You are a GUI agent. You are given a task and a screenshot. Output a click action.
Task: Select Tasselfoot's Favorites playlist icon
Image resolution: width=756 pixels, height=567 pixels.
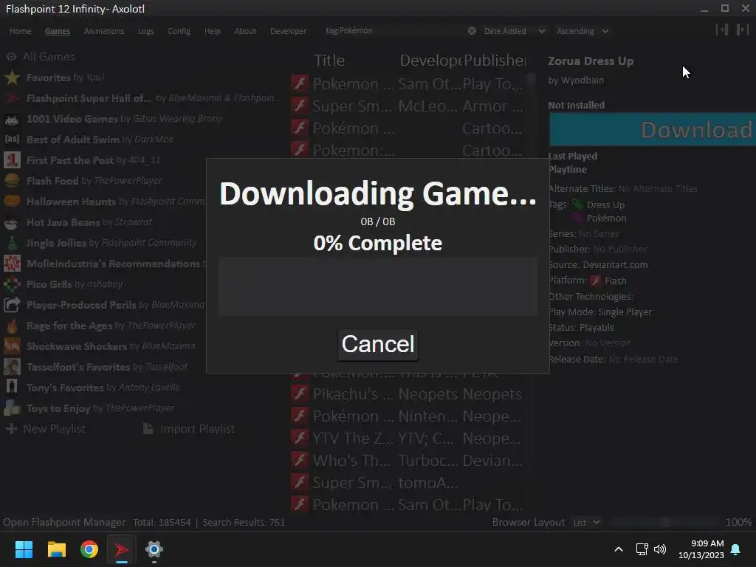[x=12, y=367]
